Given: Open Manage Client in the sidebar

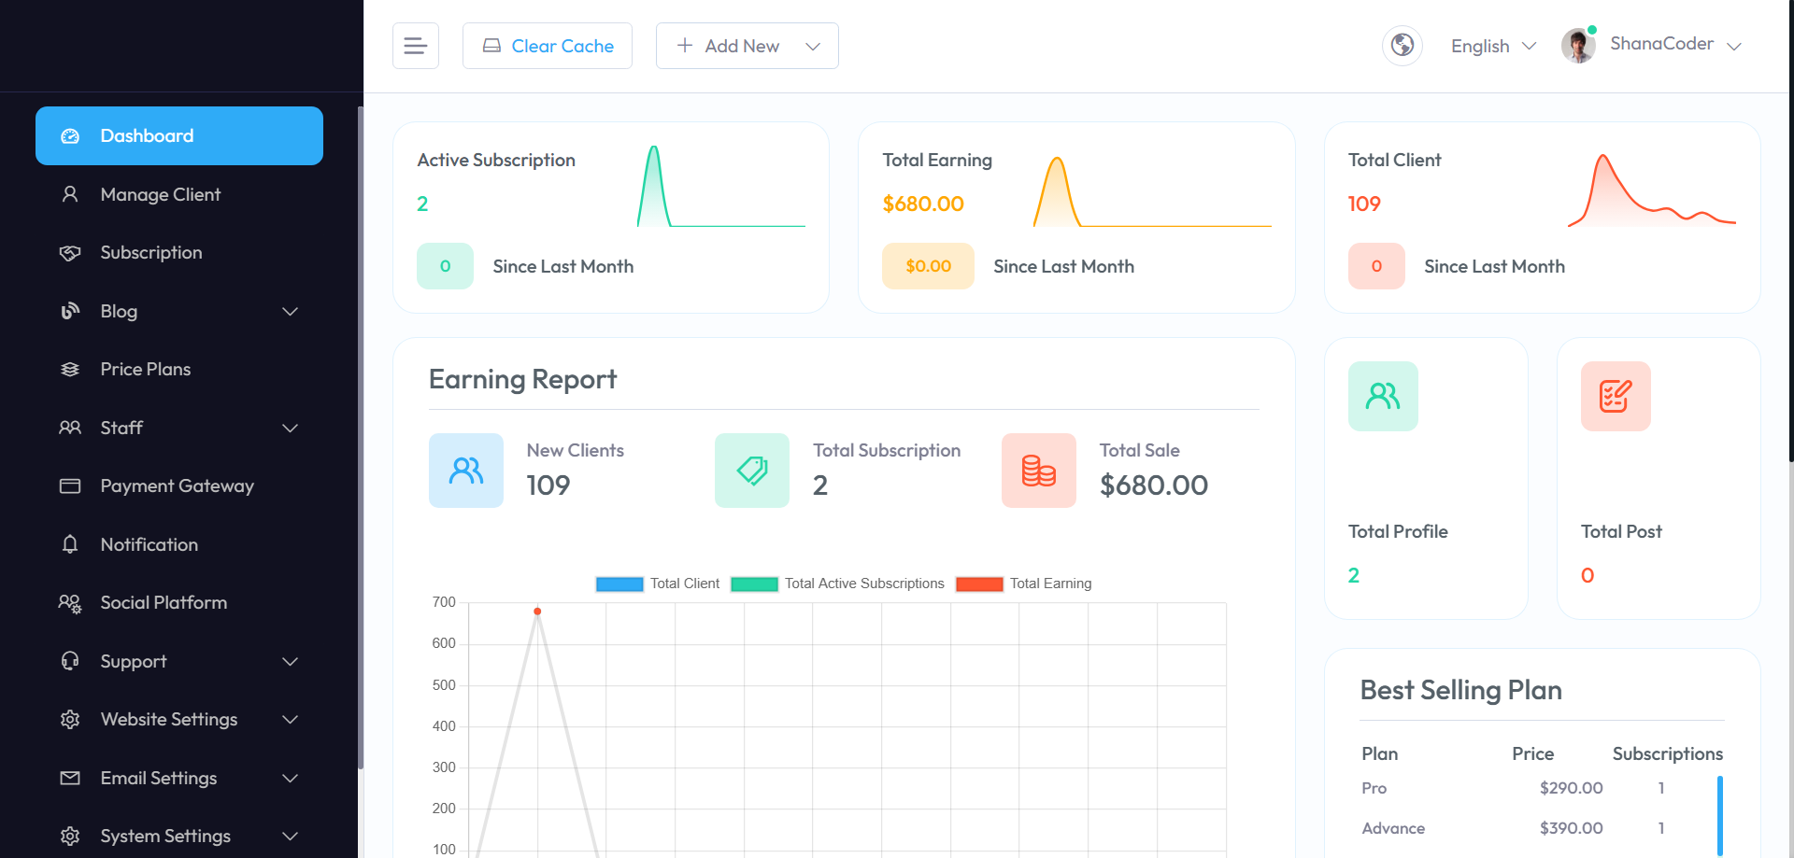Looking at the screenshot, I should coord(161,194).
